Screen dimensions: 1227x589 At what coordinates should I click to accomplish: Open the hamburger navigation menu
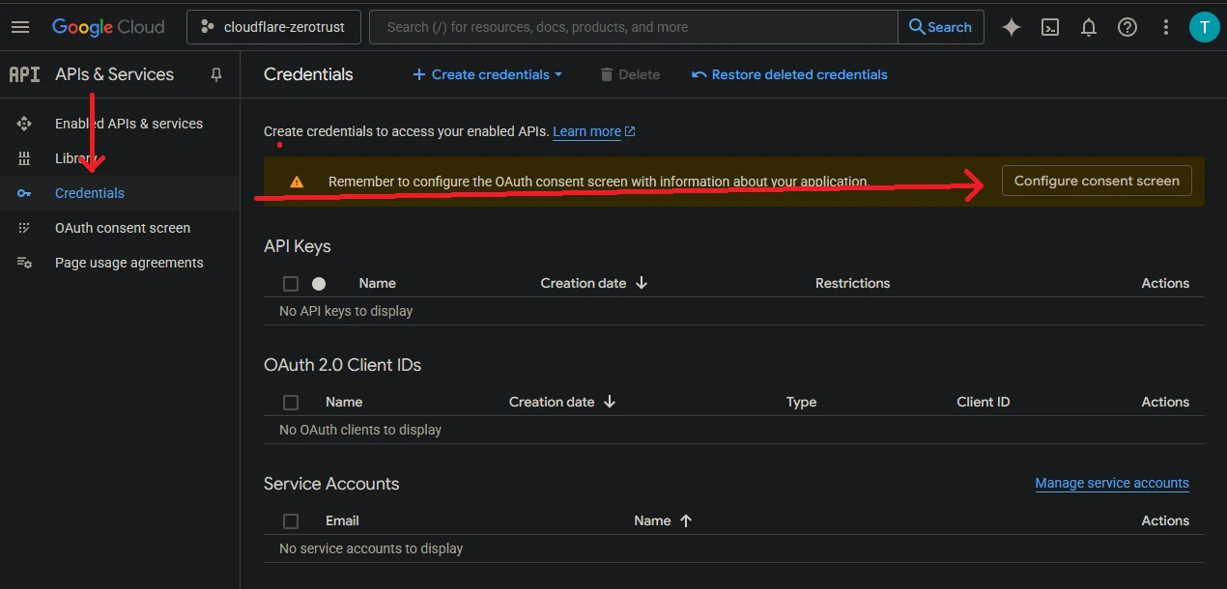20,27
